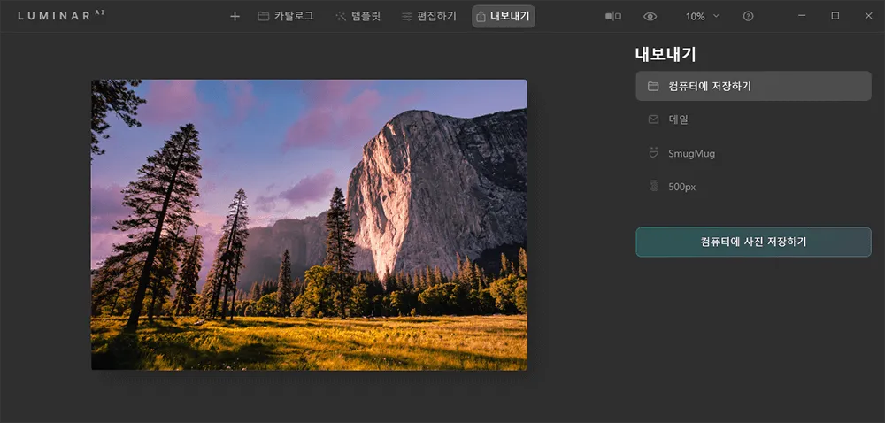Click the sliders icon beside 편집하기
885x423 pixels.
coord(406,16)
